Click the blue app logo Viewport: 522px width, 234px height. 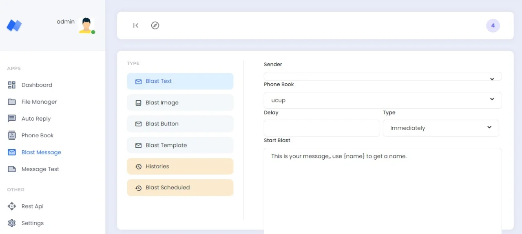(x=14, y=26)
